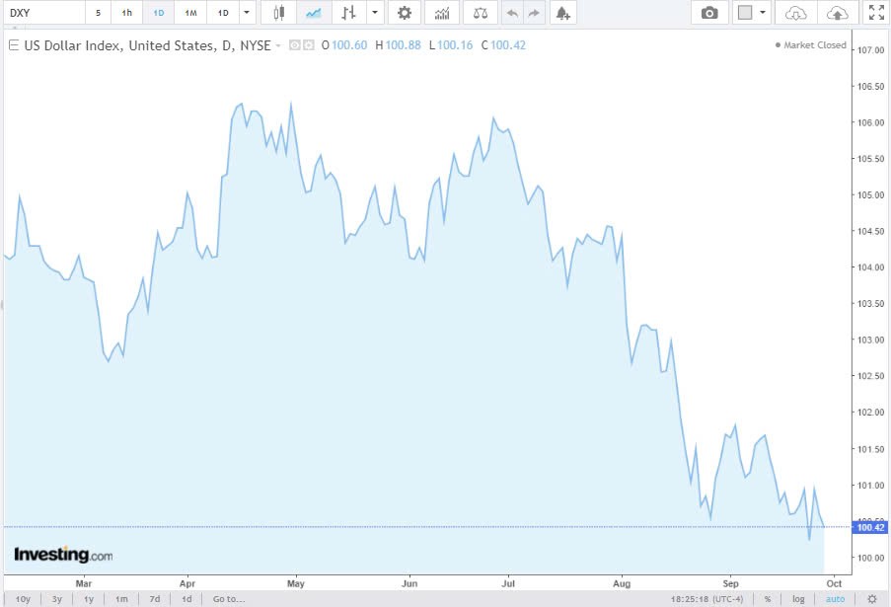Open the interval dropdown arrow next to 1D
This screenshot has width=891, height=607.
(x=246, y=13)
